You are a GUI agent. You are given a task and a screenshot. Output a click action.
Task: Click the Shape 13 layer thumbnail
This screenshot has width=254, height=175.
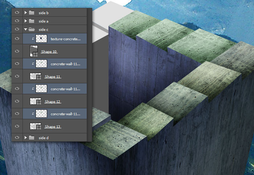pyautogui.click(x=36, y=126)
